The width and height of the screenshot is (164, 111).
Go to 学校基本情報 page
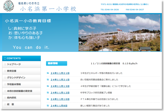pyautogui.click(x=14, y=84)
